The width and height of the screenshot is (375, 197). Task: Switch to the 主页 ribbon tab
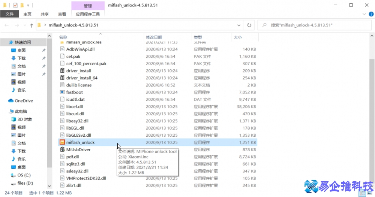[x=27, y=14]
